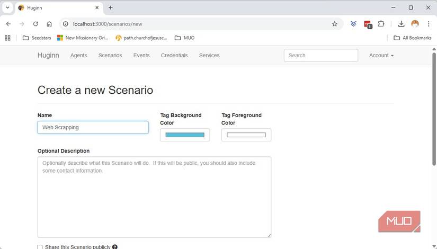The height and width of the screenshot is (249, 437).
Task: Open Chrome three-dot menu
Action: 429,24
